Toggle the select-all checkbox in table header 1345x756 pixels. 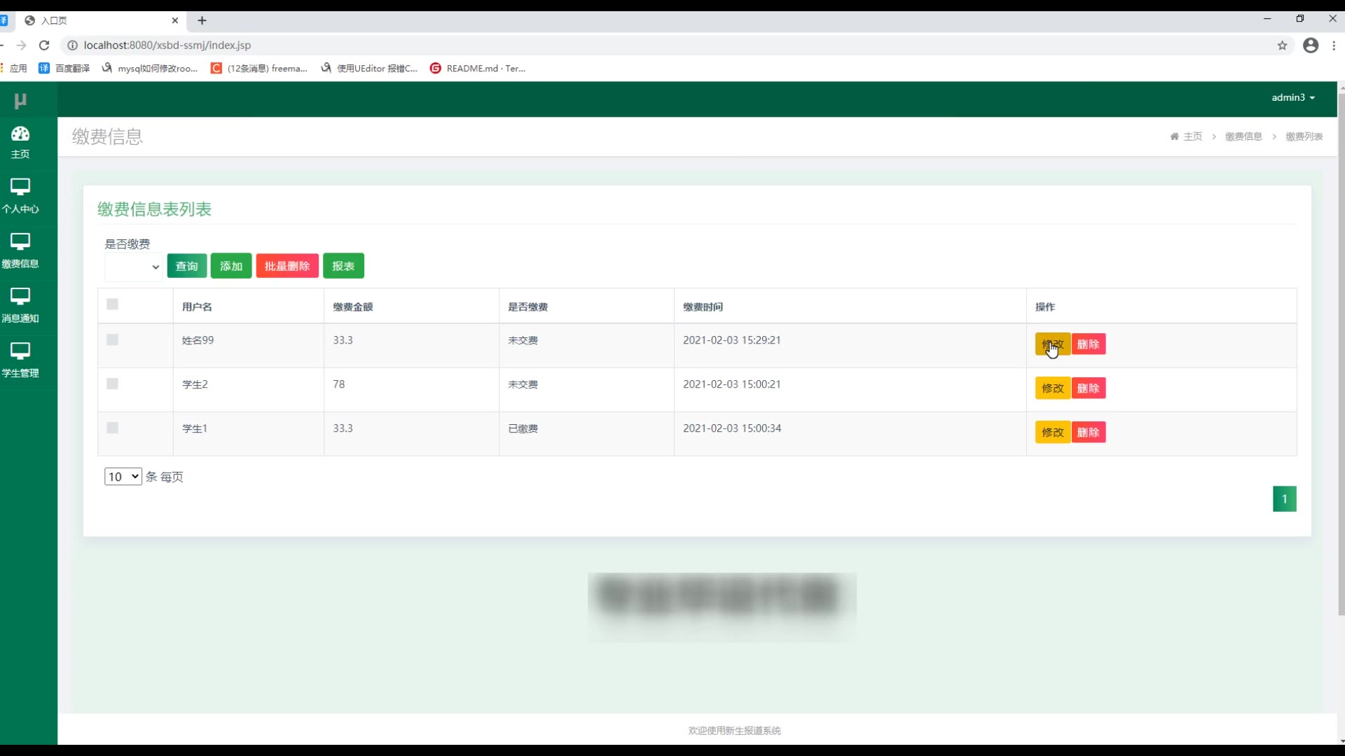(x=112, y=304)
